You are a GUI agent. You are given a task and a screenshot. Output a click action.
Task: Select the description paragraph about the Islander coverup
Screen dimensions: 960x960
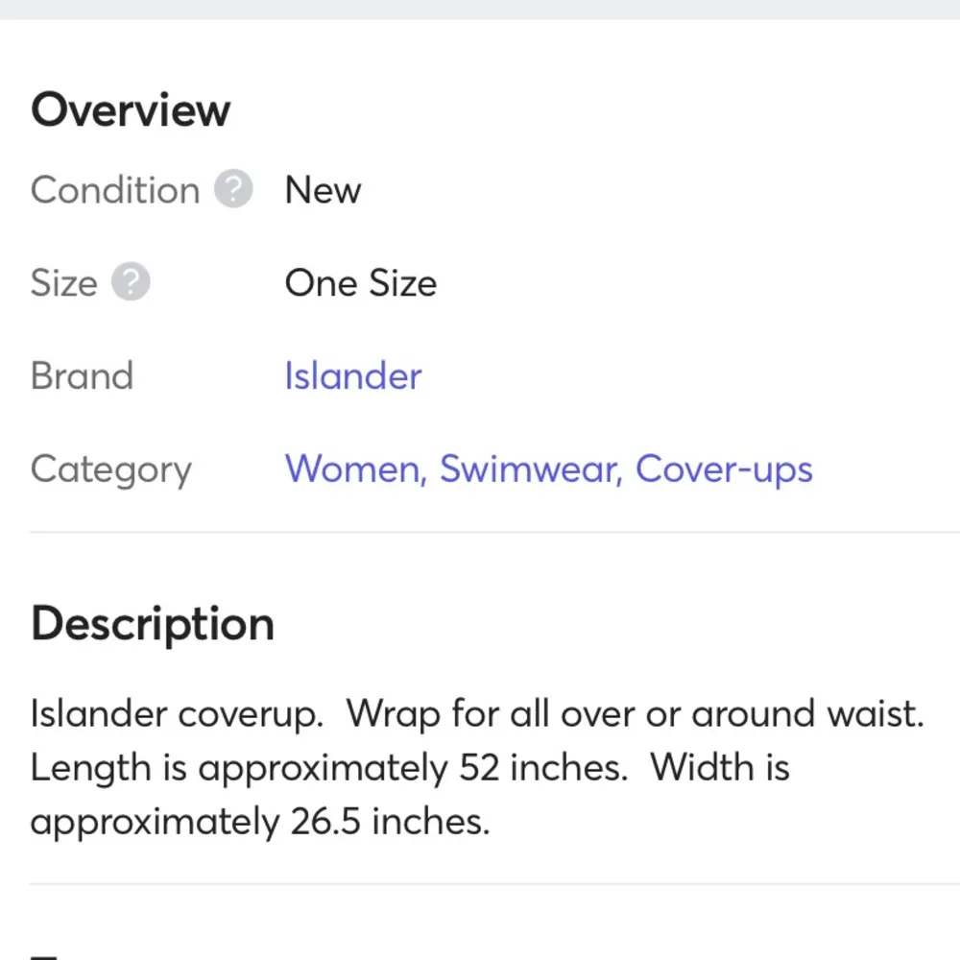tap(477, 767)
